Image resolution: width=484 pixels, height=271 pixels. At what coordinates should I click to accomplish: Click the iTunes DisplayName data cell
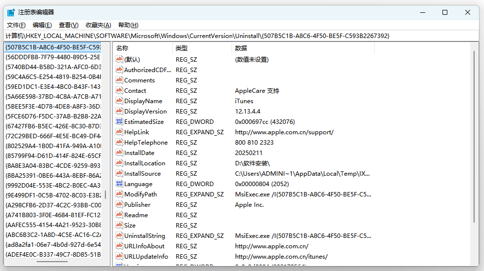244,101
